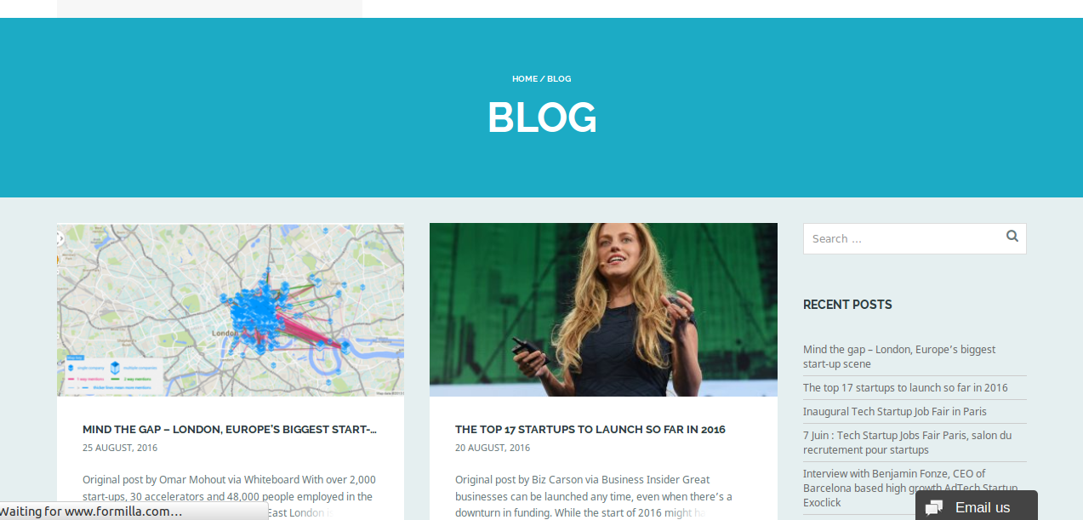Click the map legend on London image
The image size is (1083, 520).
click(x=112, y=374)
